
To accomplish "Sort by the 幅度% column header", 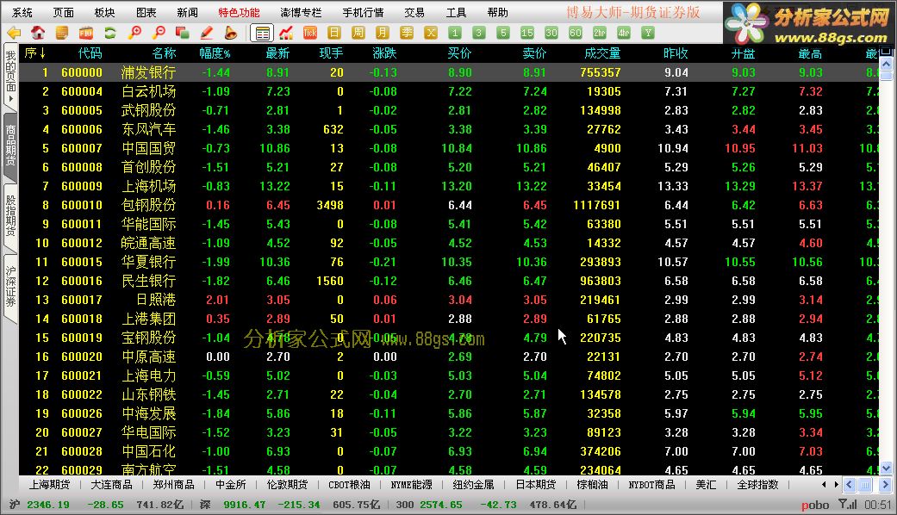I will (x=215, y=53).
